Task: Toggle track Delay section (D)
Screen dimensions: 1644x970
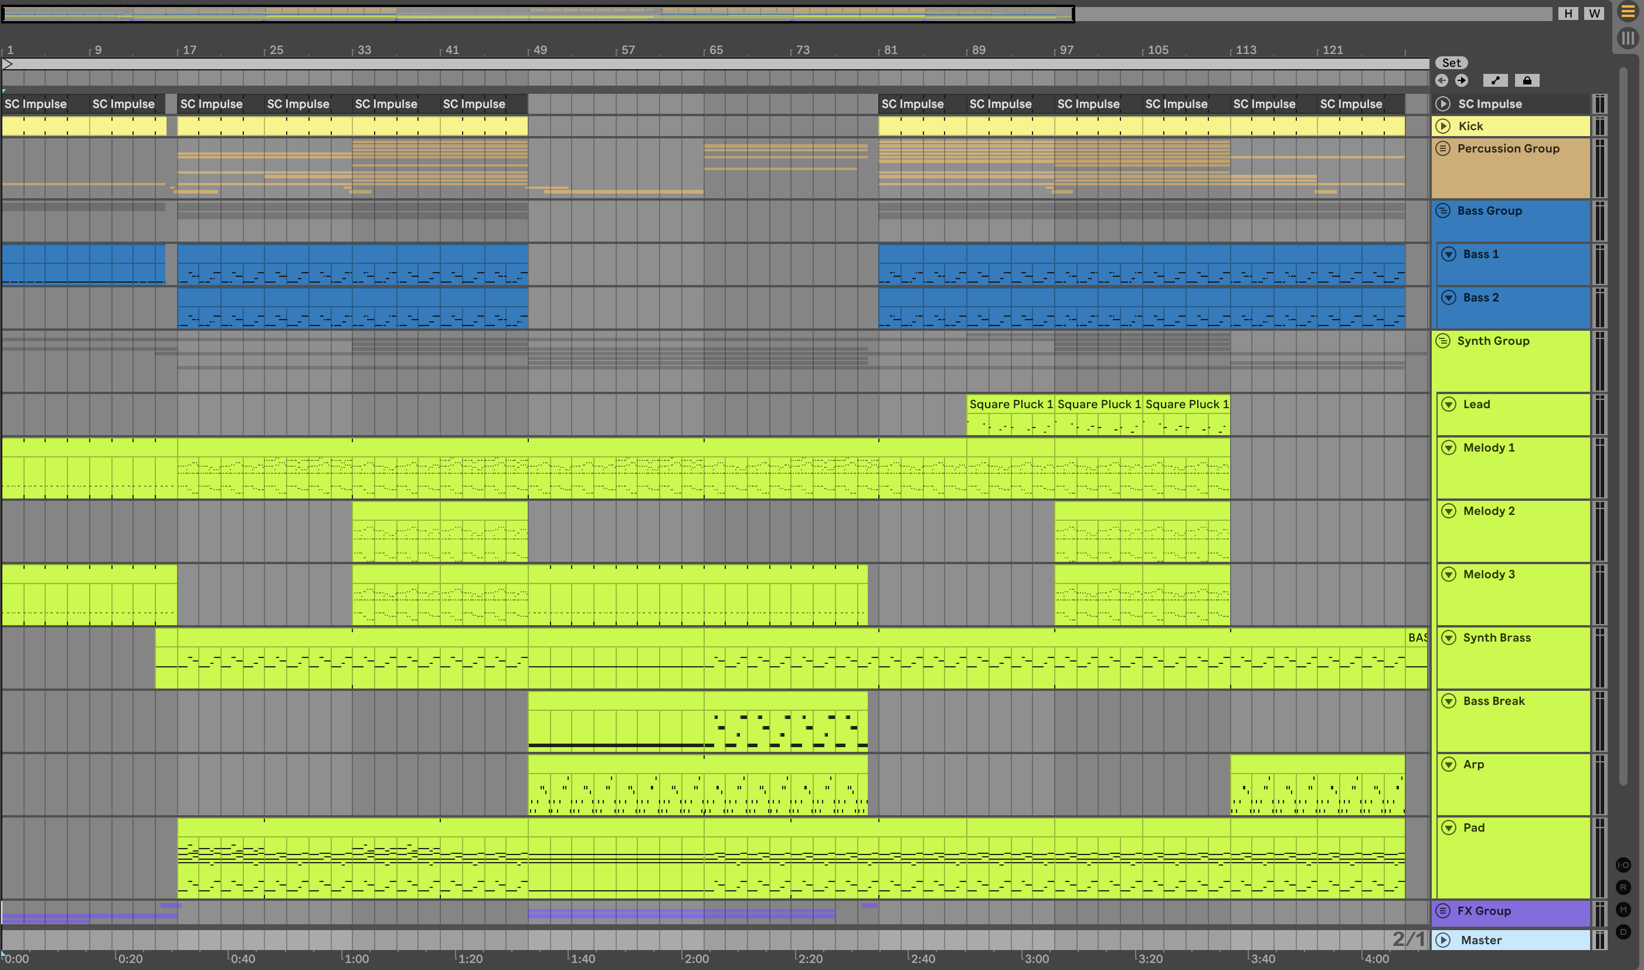Action: tap(1623, 931)
